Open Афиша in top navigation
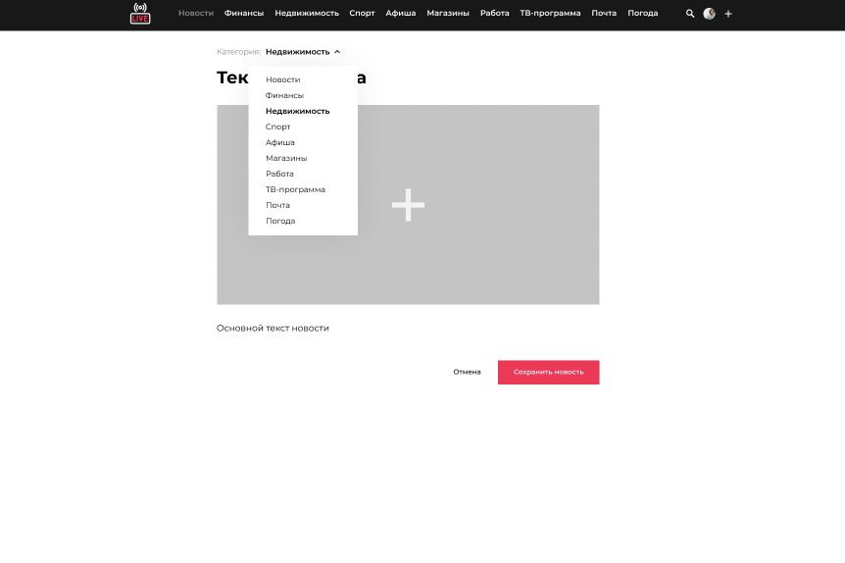 click(x=400, y=13)
